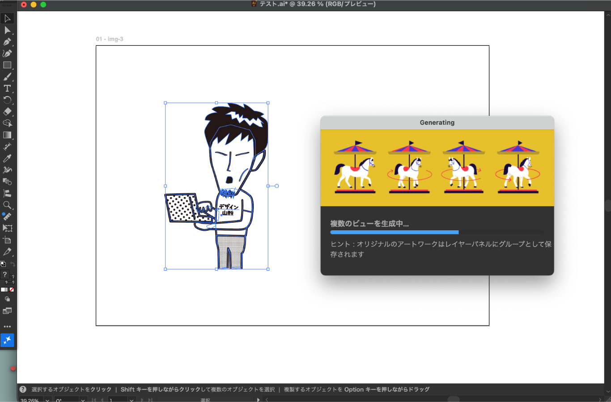Click the status bar help question icon
This screenshot has height=402, width=611.
23,389
